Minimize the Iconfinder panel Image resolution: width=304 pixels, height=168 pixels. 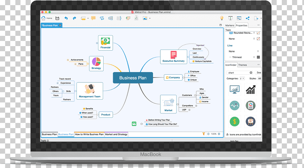coord(259,65)
